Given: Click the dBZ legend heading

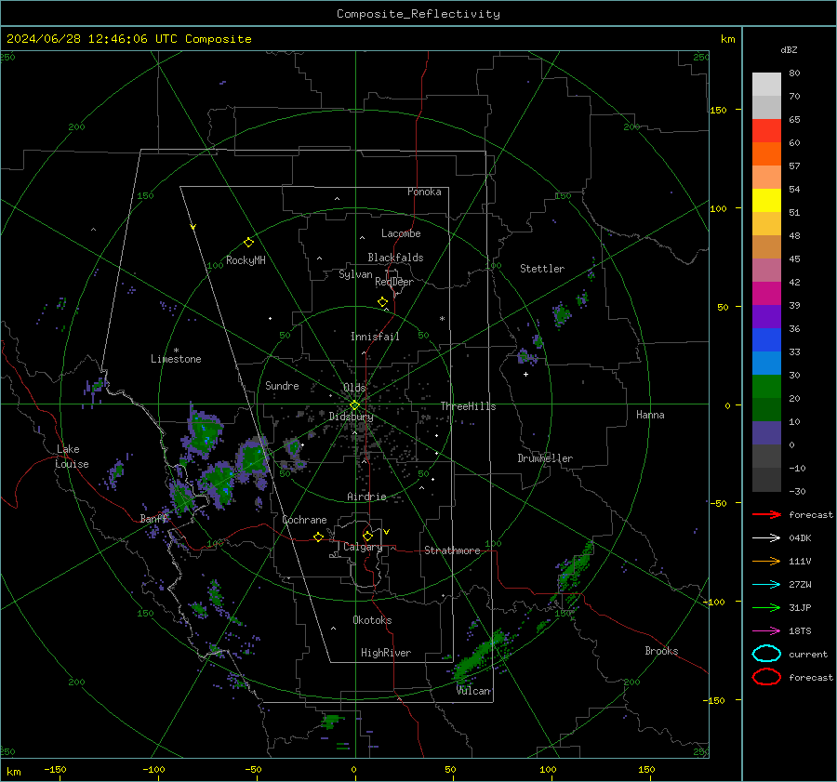Looking at the screenshot, I should [x=789, y=49].
